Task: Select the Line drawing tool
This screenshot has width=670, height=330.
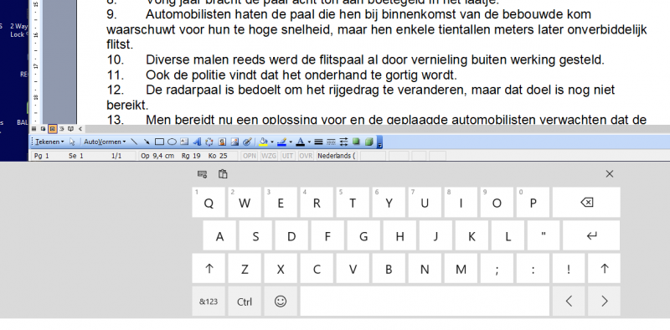Action: coord(134,142)
